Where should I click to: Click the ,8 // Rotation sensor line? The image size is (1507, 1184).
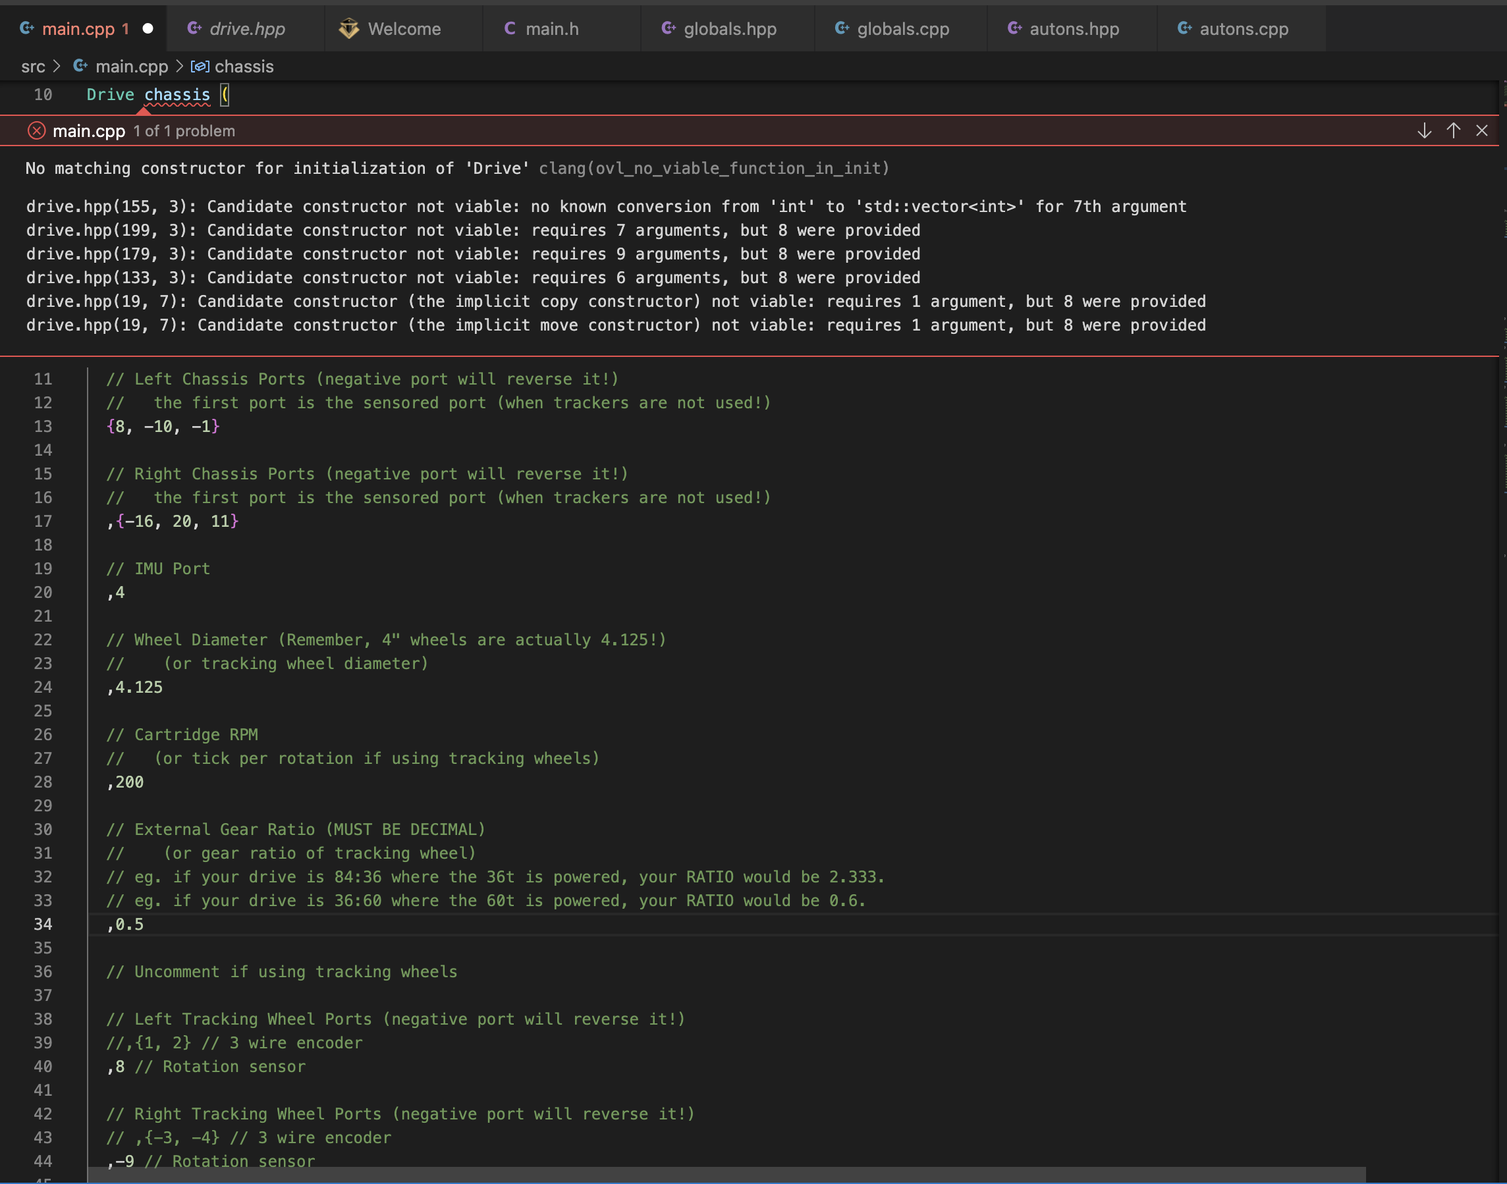(x=206, y=1066)
